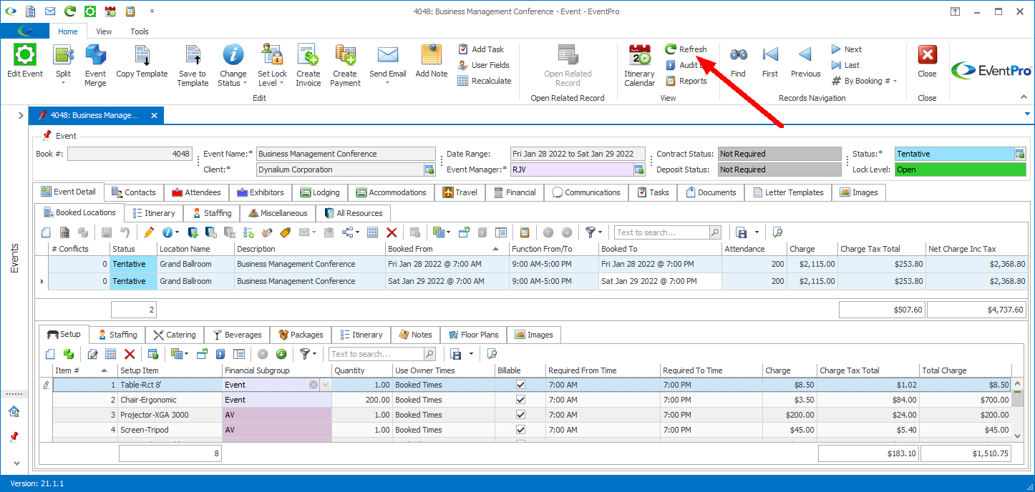The height and width of the screenshot is (492, 1035).
Task: Click search box in Setup toolbar
Action: coord(376,354)
